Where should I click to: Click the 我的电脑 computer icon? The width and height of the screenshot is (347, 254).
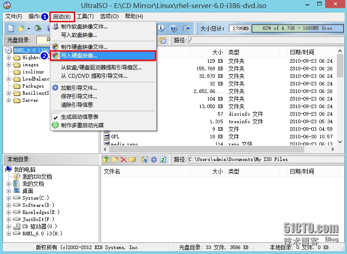click(x=8, y=169)
